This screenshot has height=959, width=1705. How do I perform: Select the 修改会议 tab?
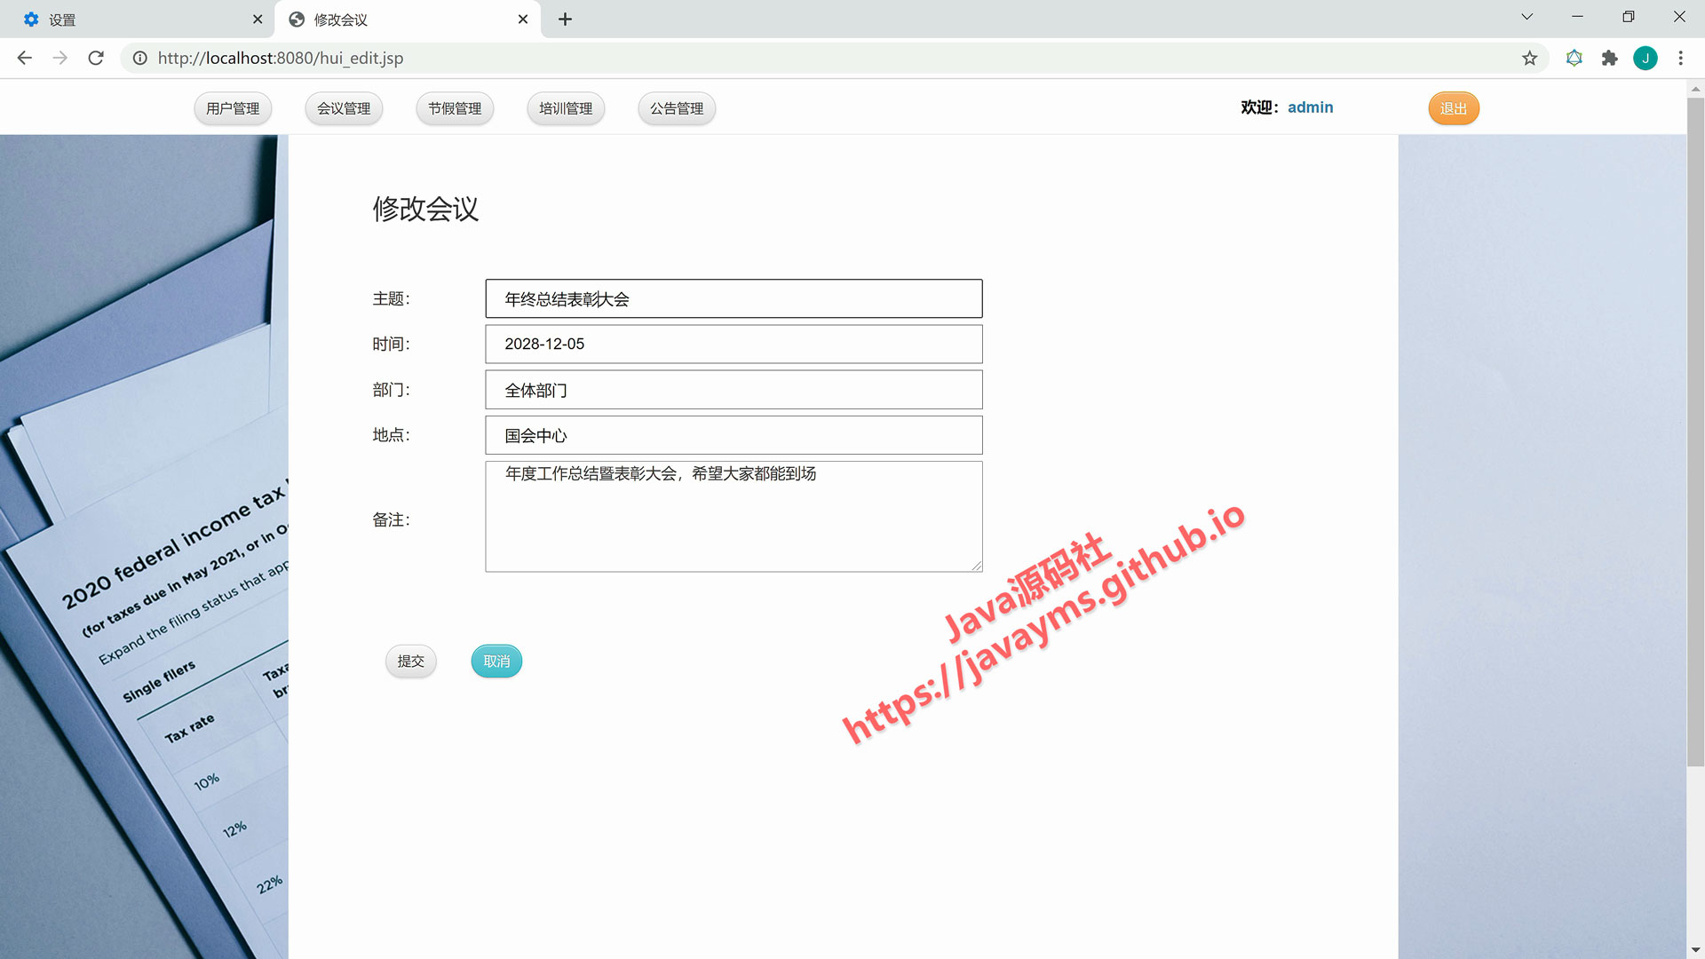pos(408,19)
